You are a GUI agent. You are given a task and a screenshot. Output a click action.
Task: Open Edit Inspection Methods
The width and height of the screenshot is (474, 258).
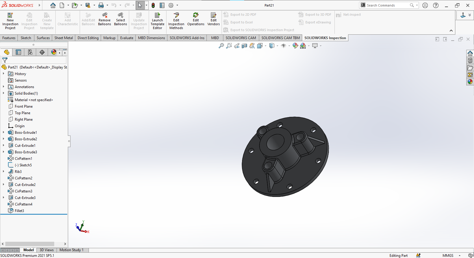[x=176, y=21]
